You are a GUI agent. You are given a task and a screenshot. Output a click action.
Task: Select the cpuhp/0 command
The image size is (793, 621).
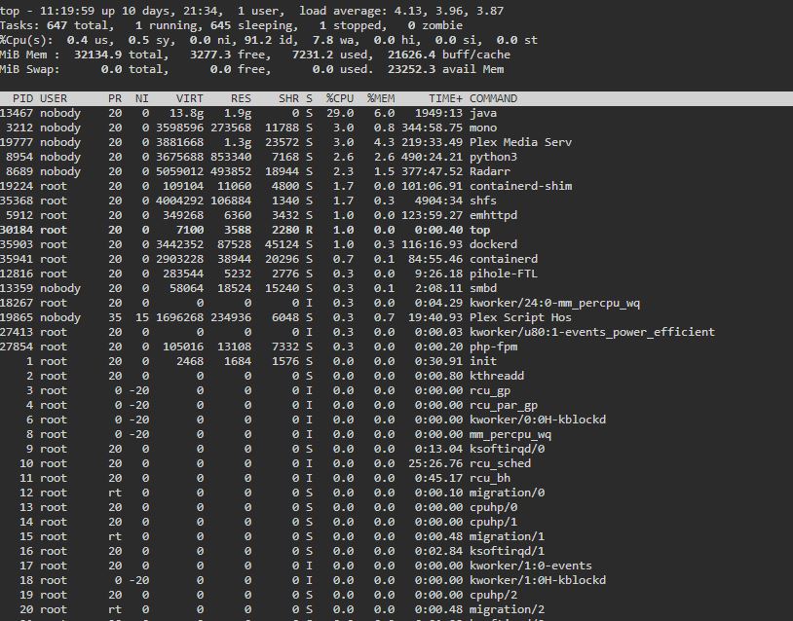click(493, 508)
